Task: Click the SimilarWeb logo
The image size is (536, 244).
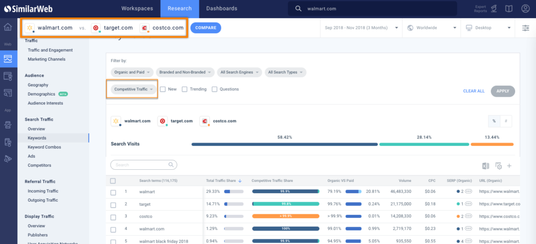Action: (x=28, y=9)
